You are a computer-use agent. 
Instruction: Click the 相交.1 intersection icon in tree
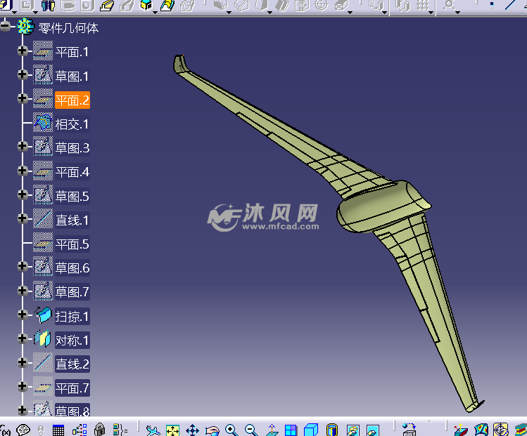coord(43,123)
